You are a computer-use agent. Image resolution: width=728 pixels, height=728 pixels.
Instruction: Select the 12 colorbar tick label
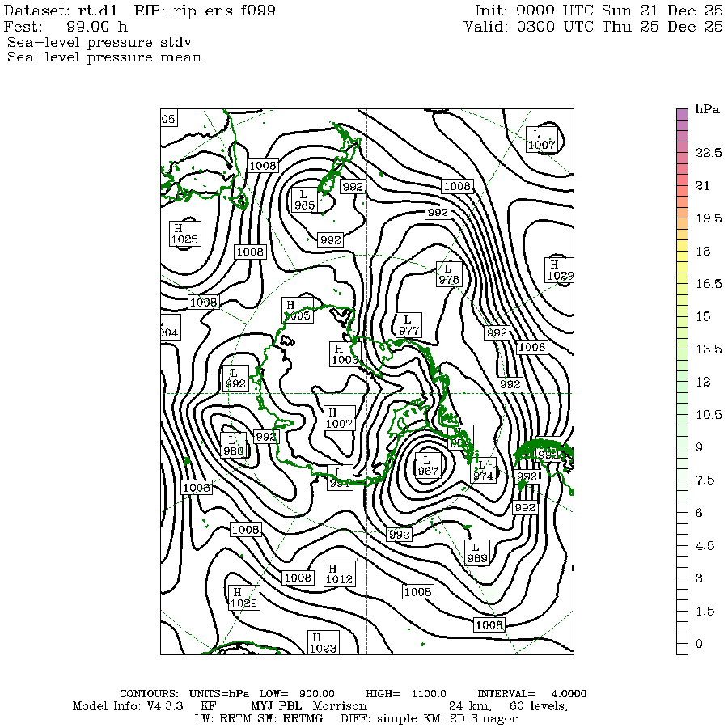pos(702,382)
